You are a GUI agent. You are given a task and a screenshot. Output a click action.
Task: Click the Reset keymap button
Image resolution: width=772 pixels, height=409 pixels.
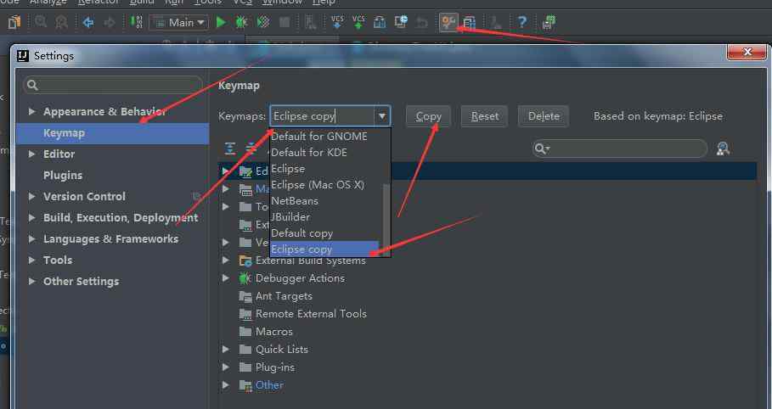[484, 116]
